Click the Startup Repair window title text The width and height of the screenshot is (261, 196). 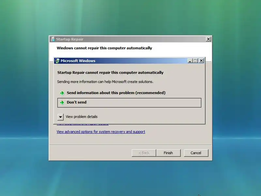click(x=69, y=39)
